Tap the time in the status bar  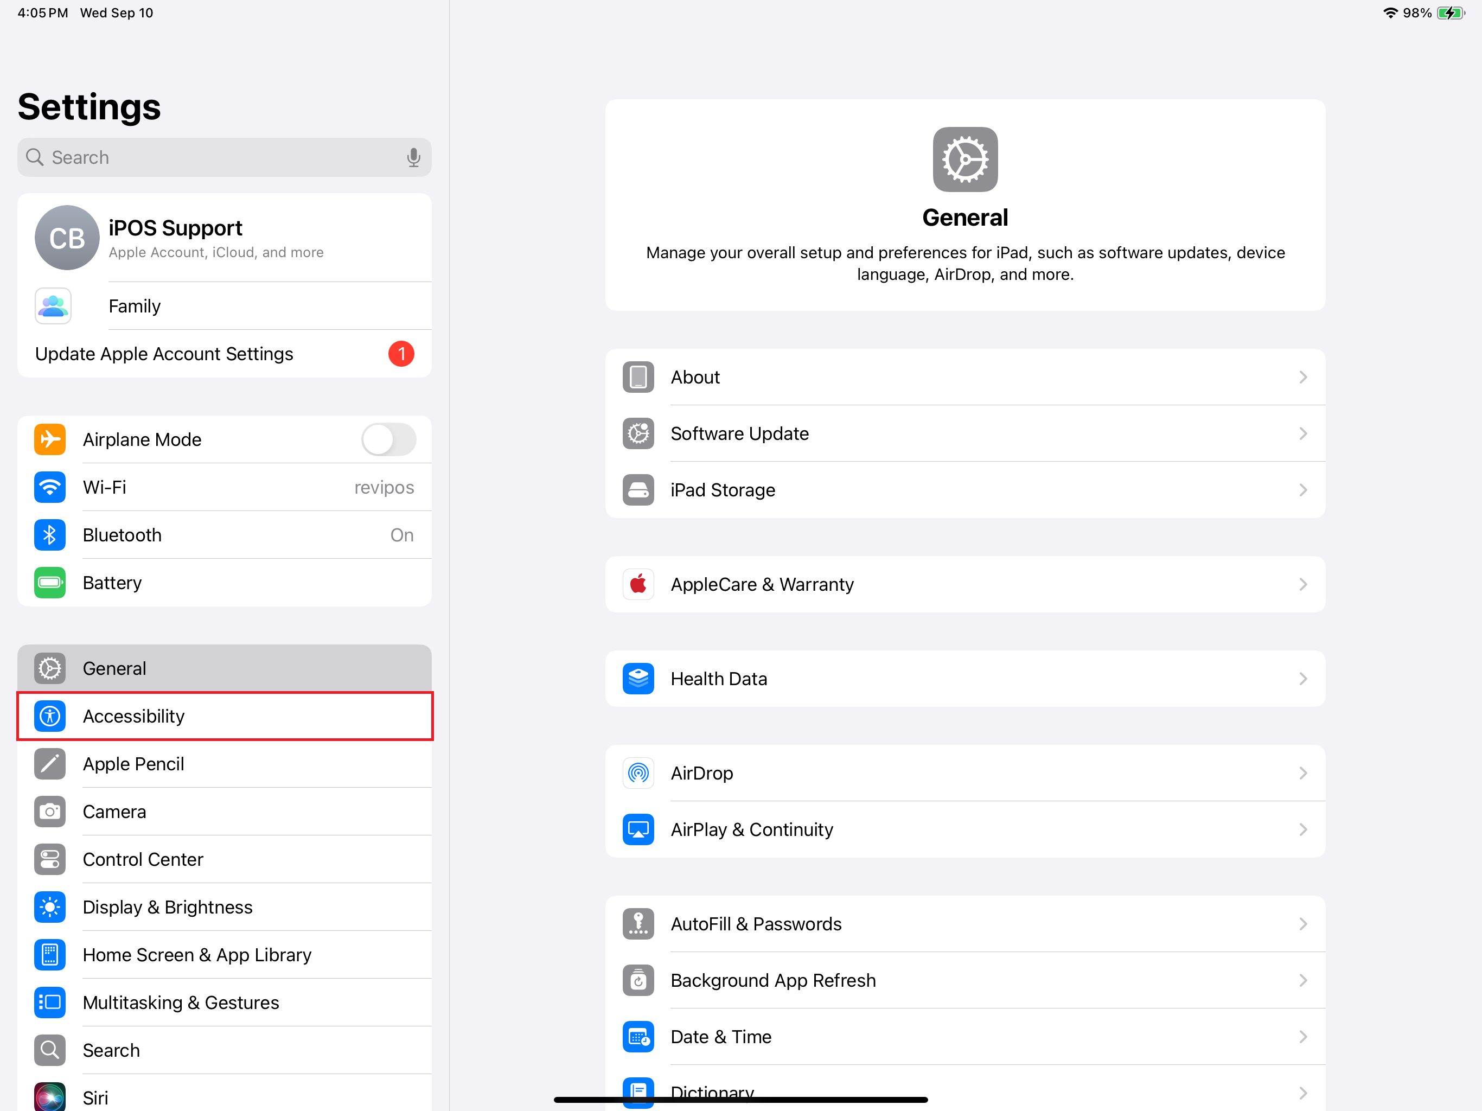tap(43, 12)
